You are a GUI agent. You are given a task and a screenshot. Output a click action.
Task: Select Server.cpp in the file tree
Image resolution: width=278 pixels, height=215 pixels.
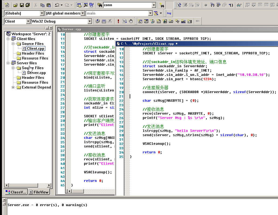click(x=36, y=73)
